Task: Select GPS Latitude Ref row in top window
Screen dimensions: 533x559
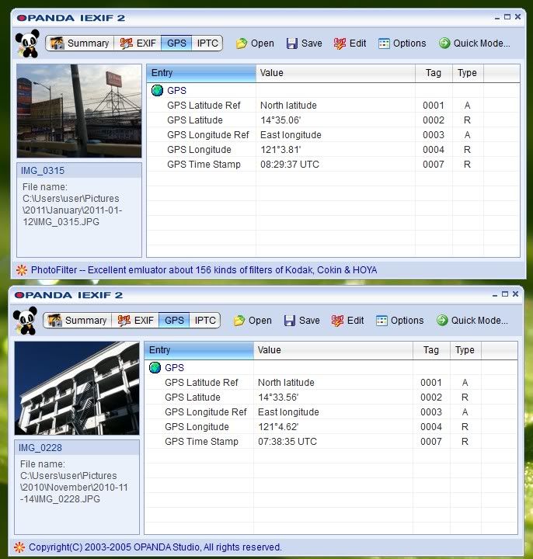Action: click(x=333, y=106)
